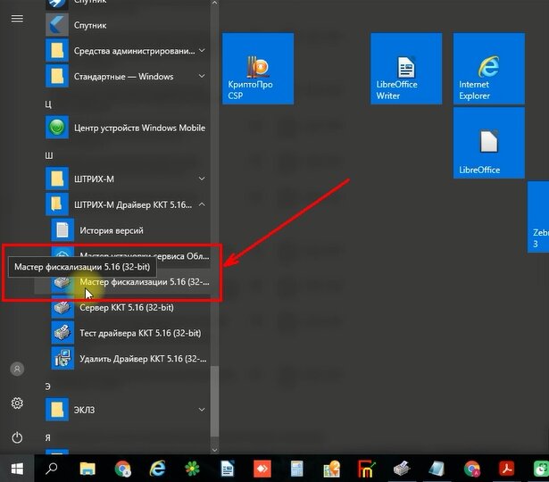Expand the ШТРИХ-М folder chevron
Screen dimensions: 549x482
202,179
